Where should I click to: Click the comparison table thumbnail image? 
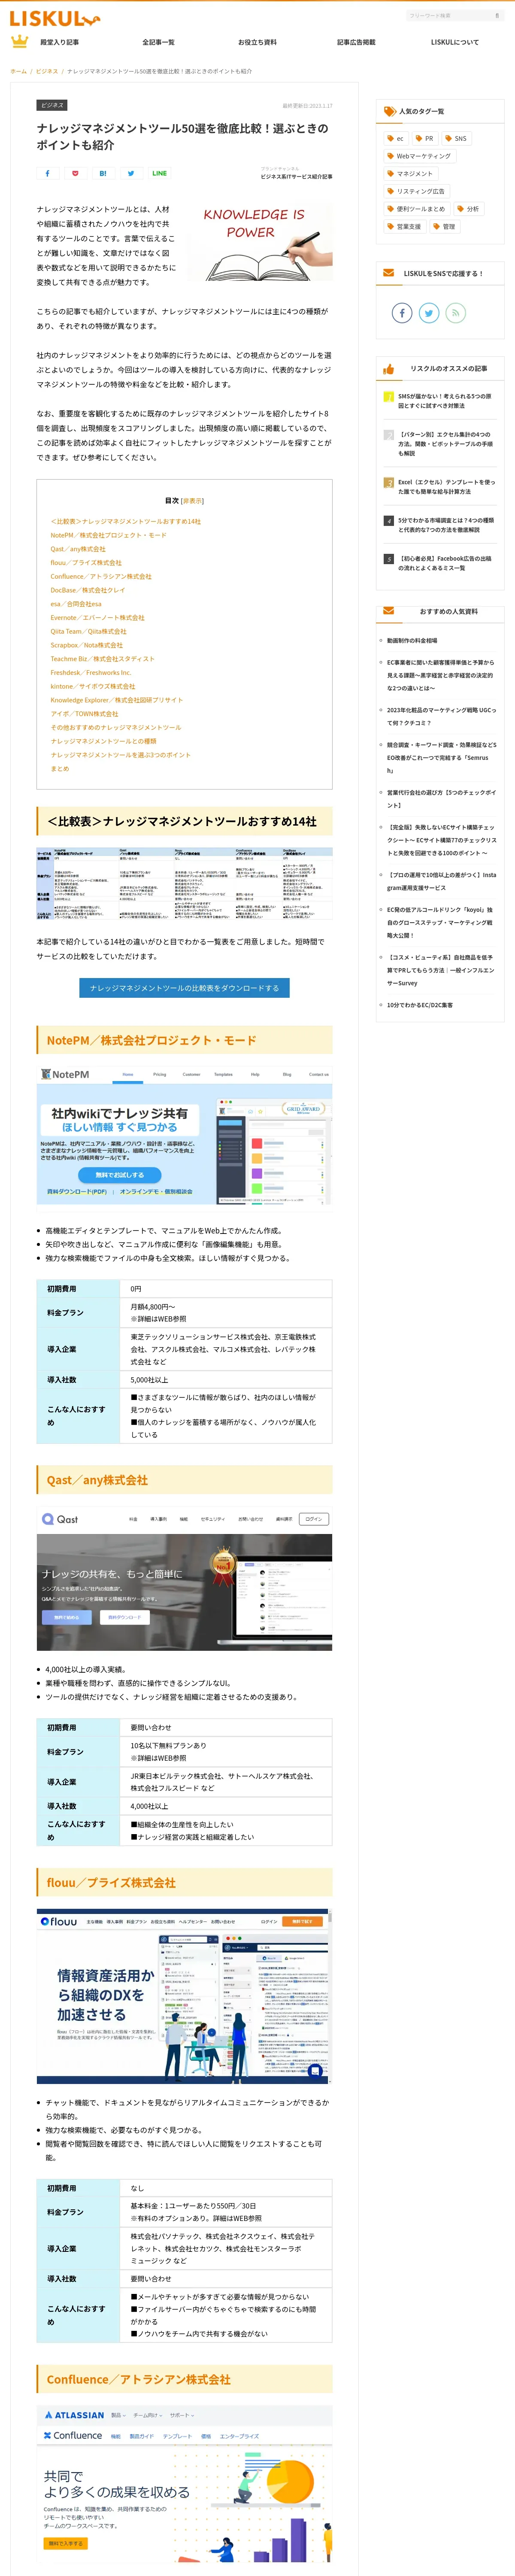[x=184, y=884]
